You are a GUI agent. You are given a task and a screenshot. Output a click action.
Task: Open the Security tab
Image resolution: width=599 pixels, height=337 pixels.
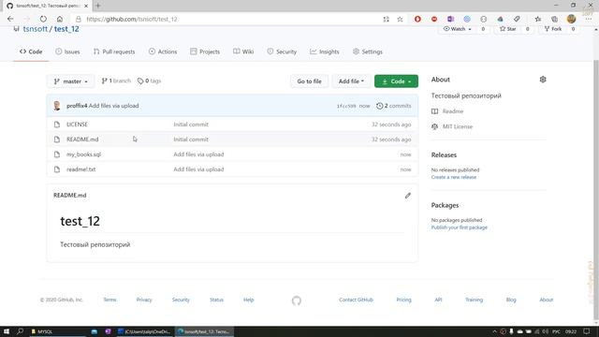pos(282,51)
